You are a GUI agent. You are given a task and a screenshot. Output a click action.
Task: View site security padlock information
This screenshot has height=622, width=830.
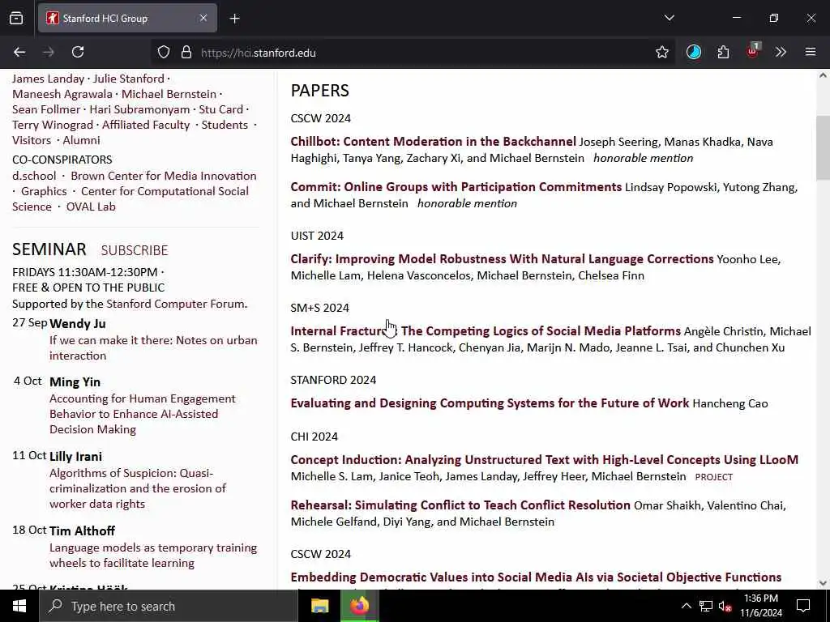click(x=186, y=53)
